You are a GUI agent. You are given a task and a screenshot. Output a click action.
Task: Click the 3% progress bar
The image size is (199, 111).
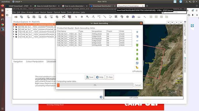[x=95, y=85]
